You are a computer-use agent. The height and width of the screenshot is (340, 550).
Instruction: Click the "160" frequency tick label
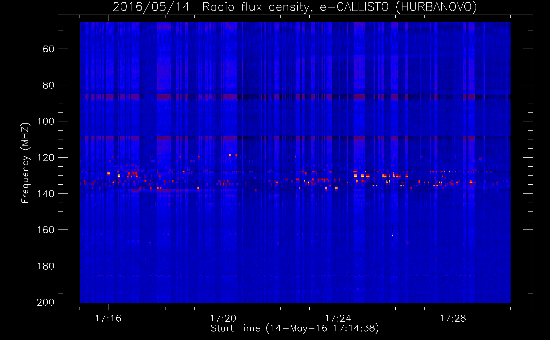tap(46, 230)
